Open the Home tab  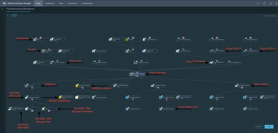pos(38,3)
